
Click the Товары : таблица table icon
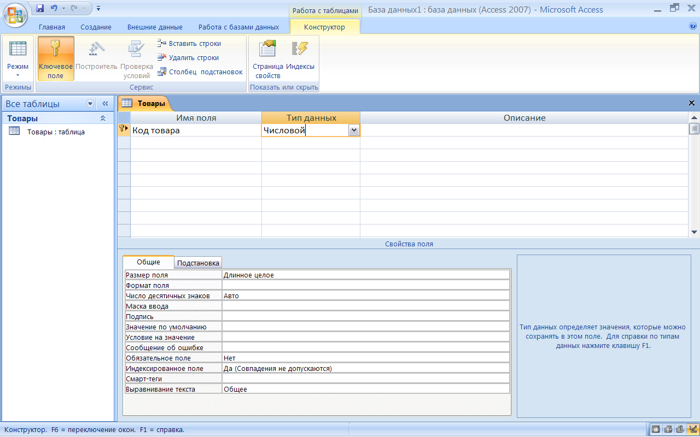pyautogui.click(x=14, y=131)
